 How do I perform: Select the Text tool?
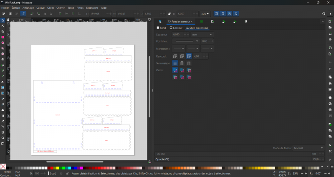point(3,82)
